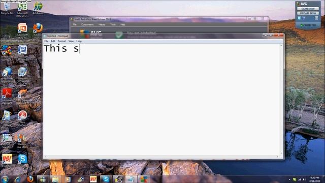
Task: Click Notepad vertical scrollbar
Action: (x=281, y=99)
